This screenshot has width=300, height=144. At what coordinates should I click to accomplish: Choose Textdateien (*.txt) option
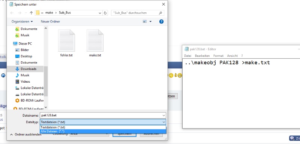click(x=103, y=127)
